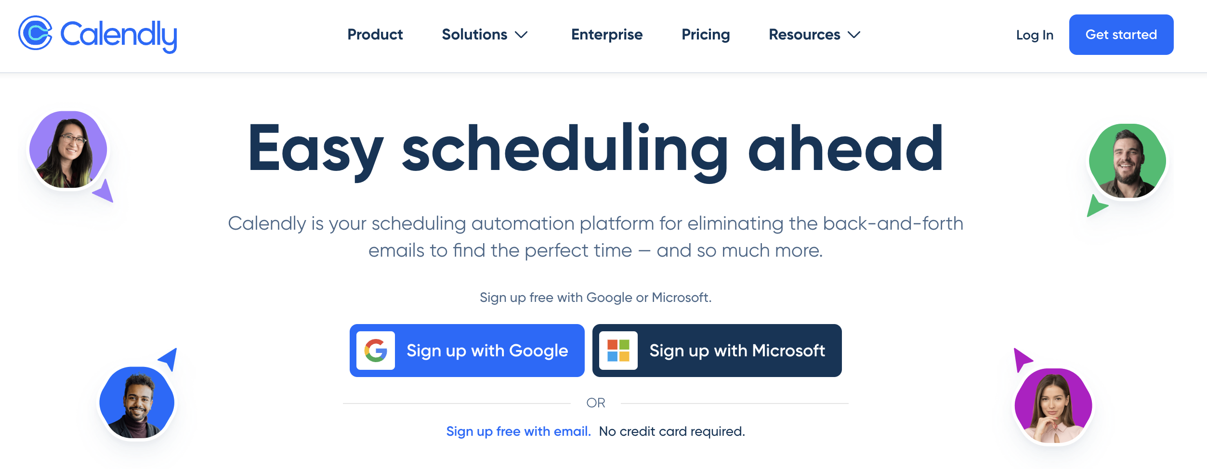The image size is (1207, 469).
Task: Navigate to the Enterprise page
Action: (607, 35)
